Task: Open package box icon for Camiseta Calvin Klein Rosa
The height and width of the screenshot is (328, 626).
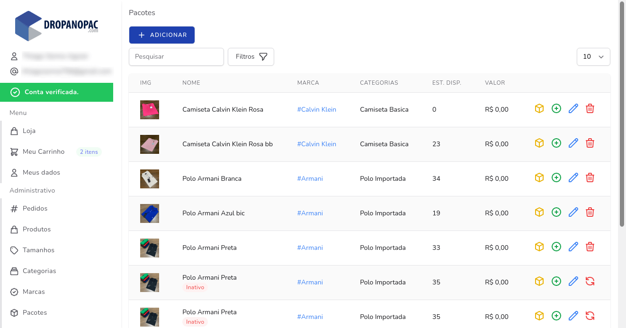Action: point(539,108)
